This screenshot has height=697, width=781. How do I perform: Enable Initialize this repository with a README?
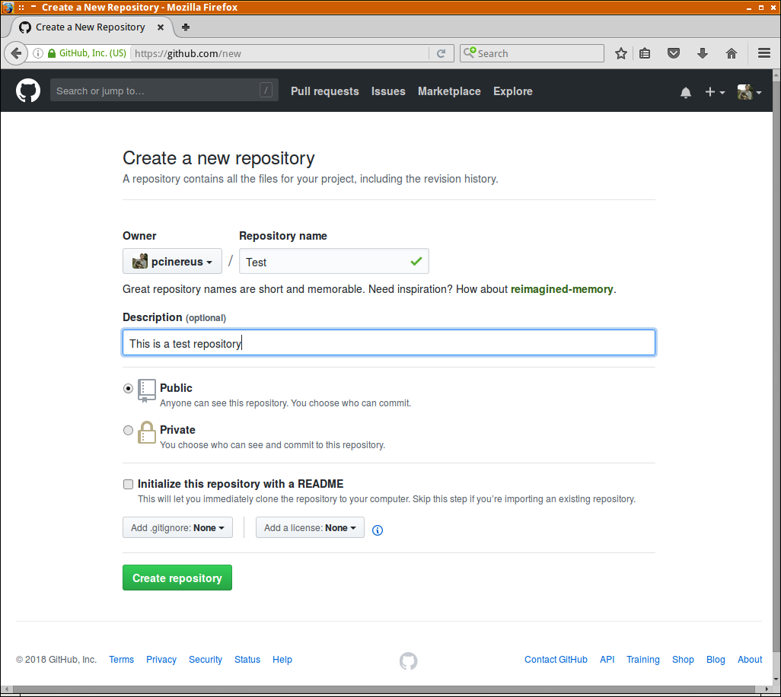[128, 484]
